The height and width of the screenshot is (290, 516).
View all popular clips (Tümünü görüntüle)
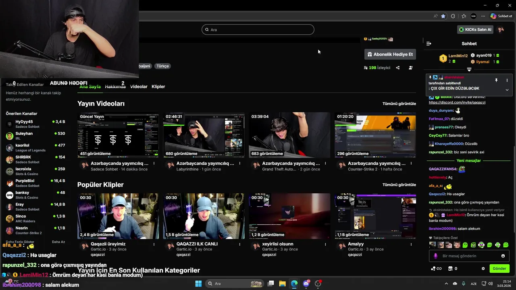point(399,184)
